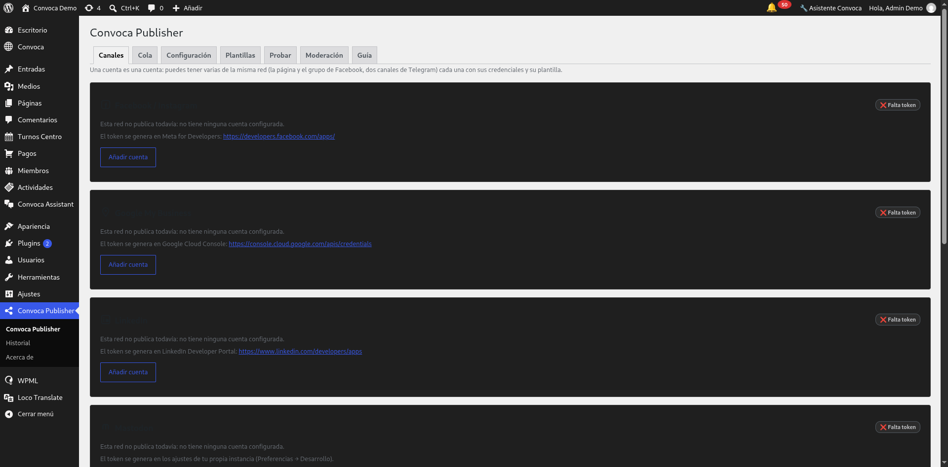Open the Convoca globe icon
The width and height of the screenshot is (948, 467).
[x=9, y=47]
